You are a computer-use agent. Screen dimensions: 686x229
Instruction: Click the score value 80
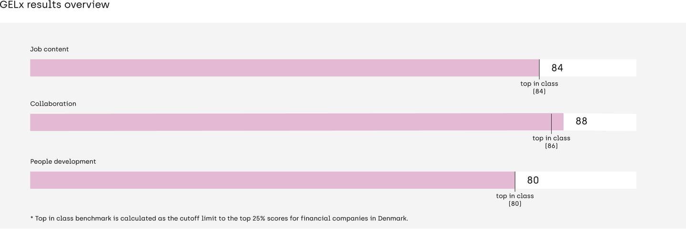533,180
